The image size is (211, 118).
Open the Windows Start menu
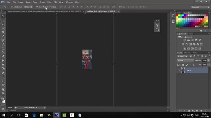point(4,115)
